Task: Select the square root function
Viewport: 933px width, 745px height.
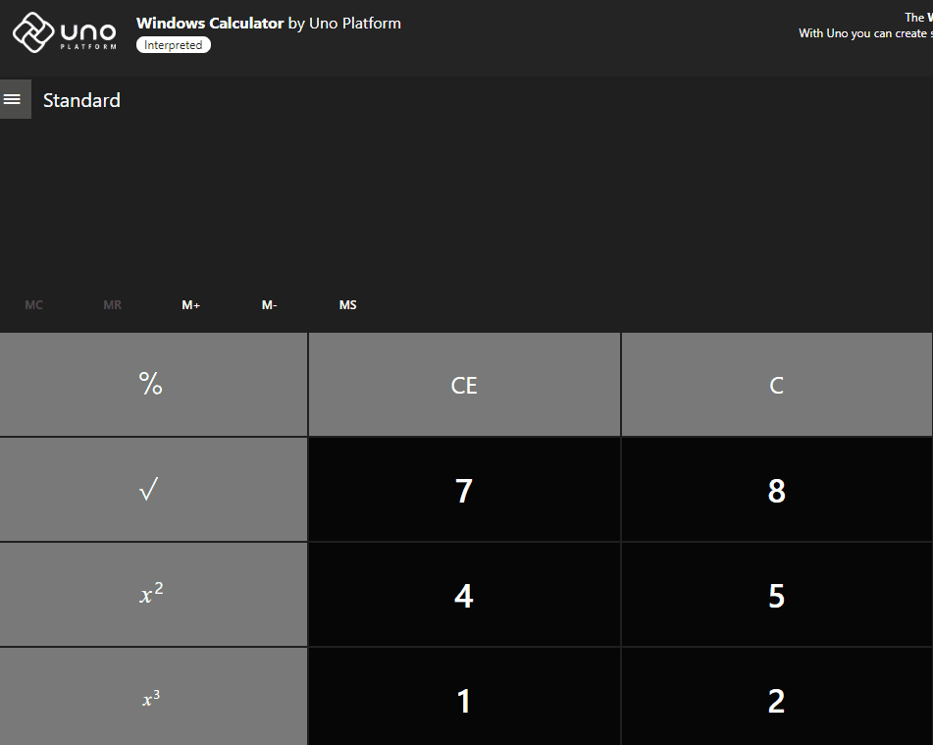Action: coord(152,489)
